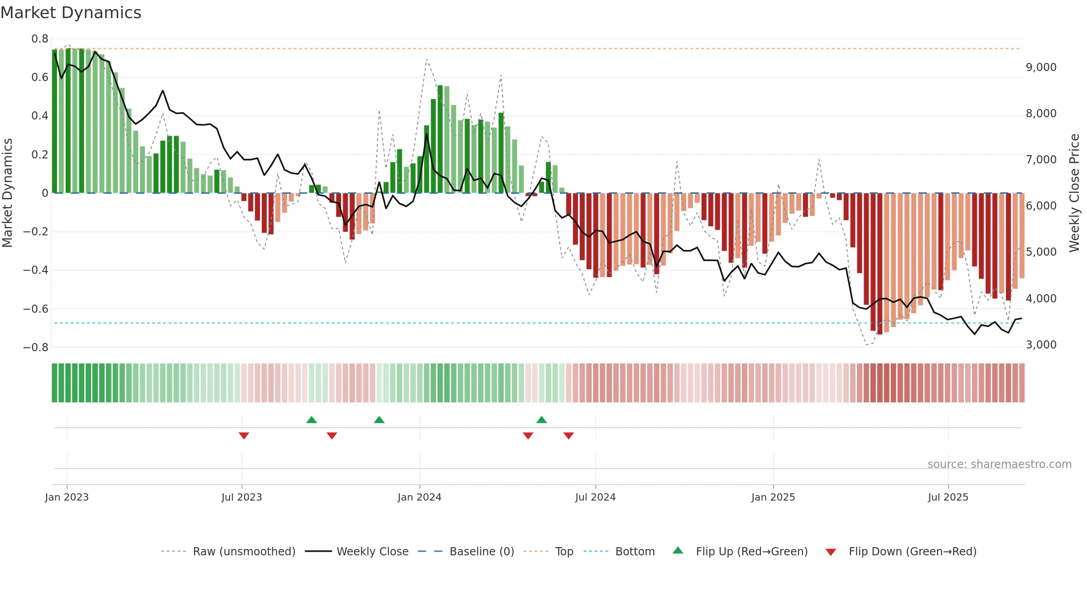
Task: Click the 0 left axis tick label
Action: click(45, 193)
